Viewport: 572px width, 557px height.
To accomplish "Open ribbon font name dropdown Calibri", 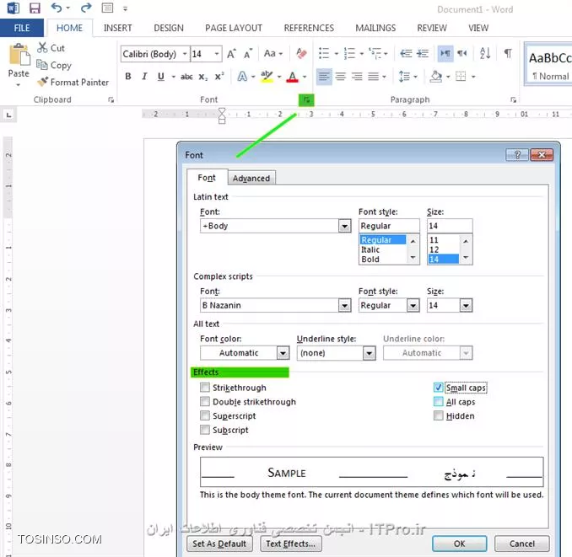I will click(x=185, y=54).
